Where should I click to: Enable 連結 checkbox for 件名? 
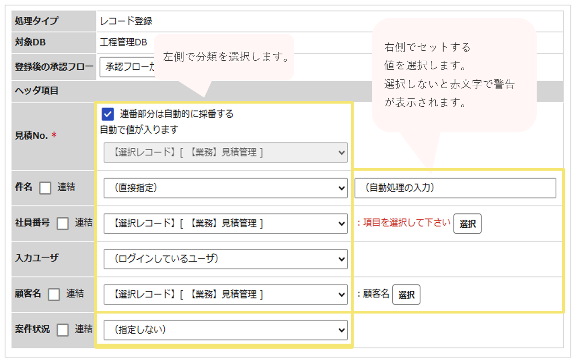tap(45, 188)
